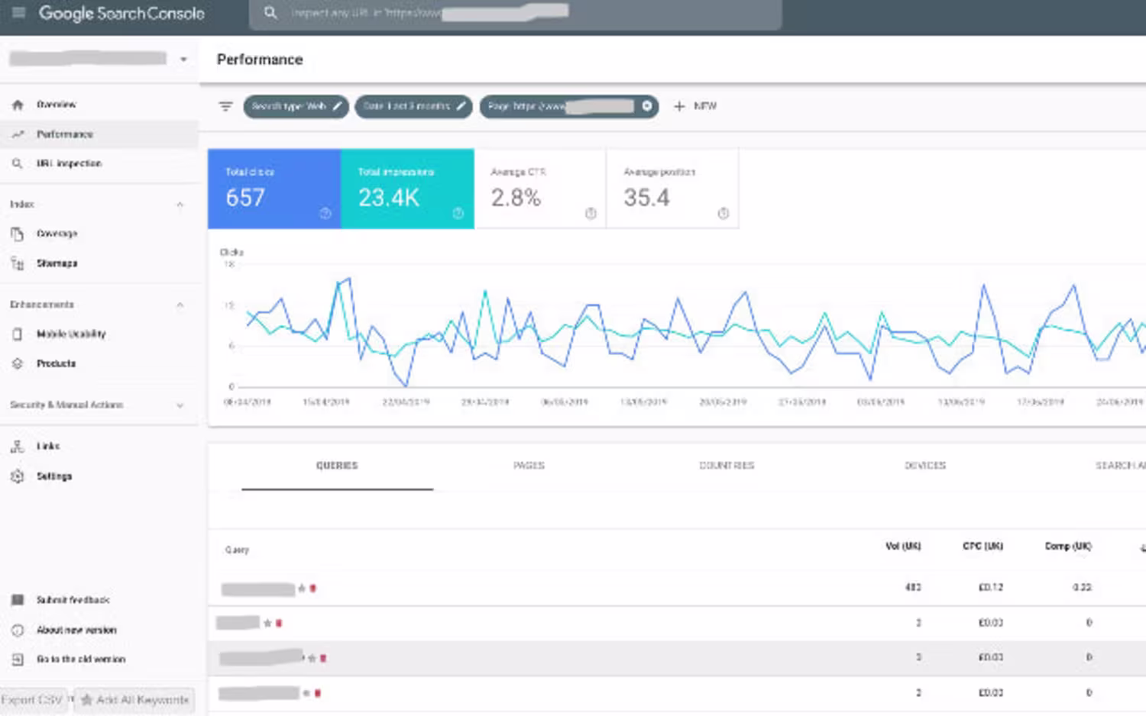This screenshot has height=716, width=1146.
Task: Click the Export CSV button
Action: point(32,700)
